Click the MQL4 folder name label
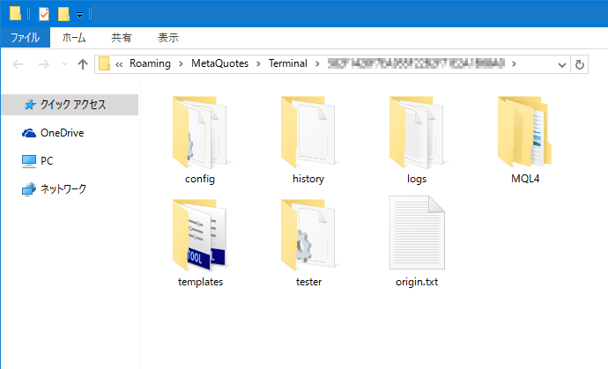 525,179
